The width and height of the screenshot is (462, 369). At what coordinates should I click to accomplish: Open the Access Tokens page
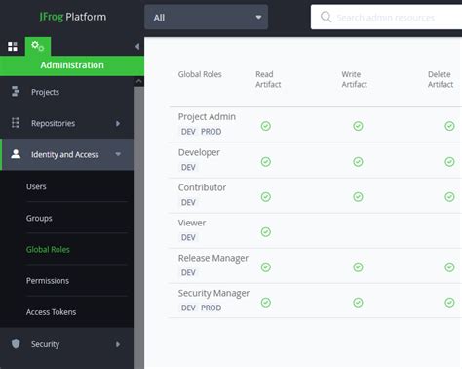(x=51, y=312)
